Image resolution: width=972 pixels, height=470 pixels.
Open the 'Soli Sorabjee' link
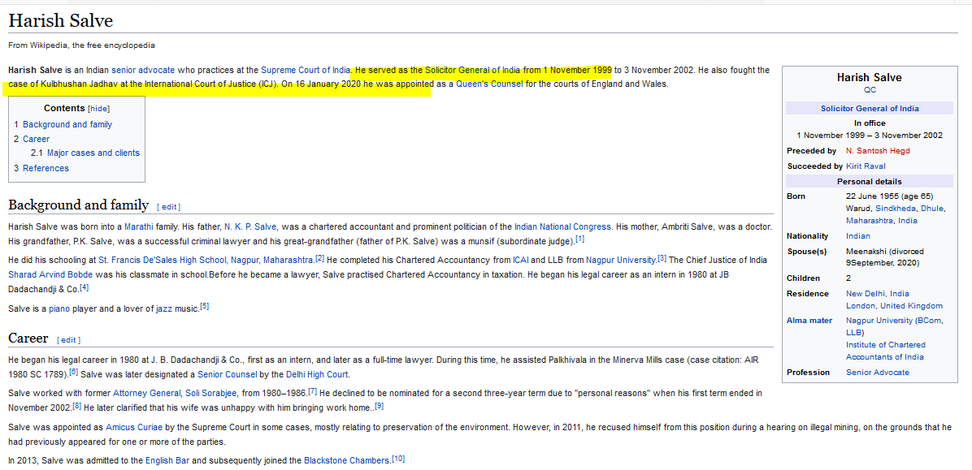(211, 393)
